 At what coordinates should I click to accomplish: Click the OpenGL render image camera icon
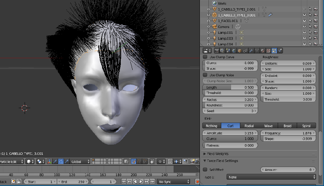[x=192, y=162]
